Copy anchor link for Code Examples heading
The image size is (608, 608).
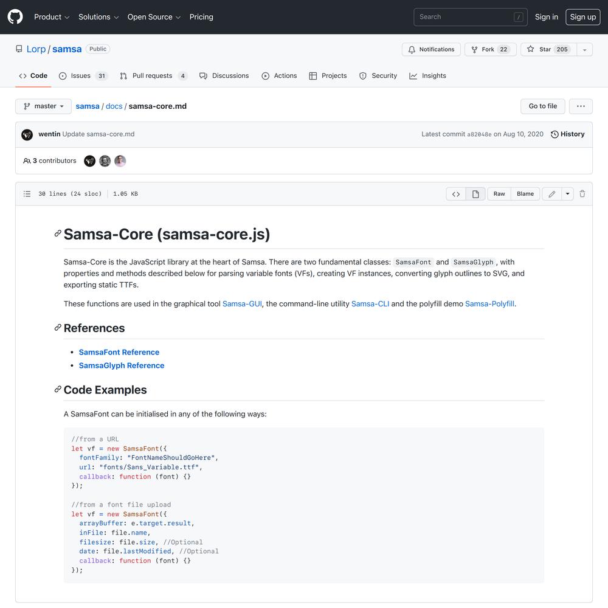tap(58, 389)
